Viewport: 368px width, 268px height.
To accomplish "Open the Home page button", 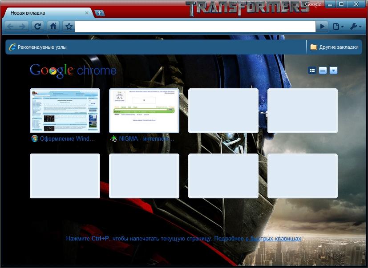I will tap(53, 26).
